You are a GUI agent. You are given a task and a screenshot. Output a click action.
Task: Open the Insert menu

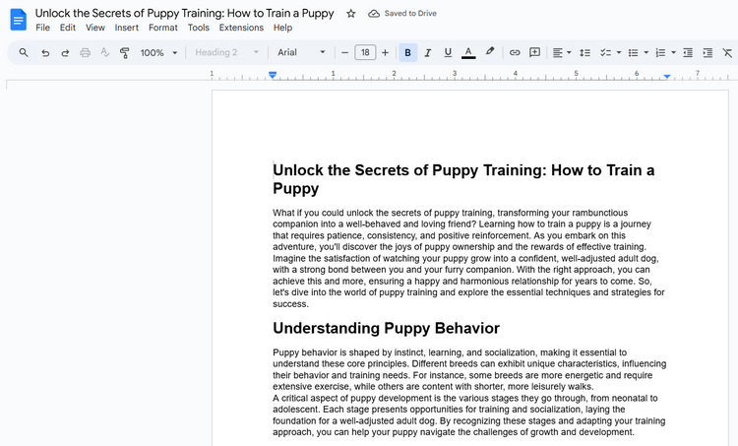pyautogui.click(x=126, y=28)
